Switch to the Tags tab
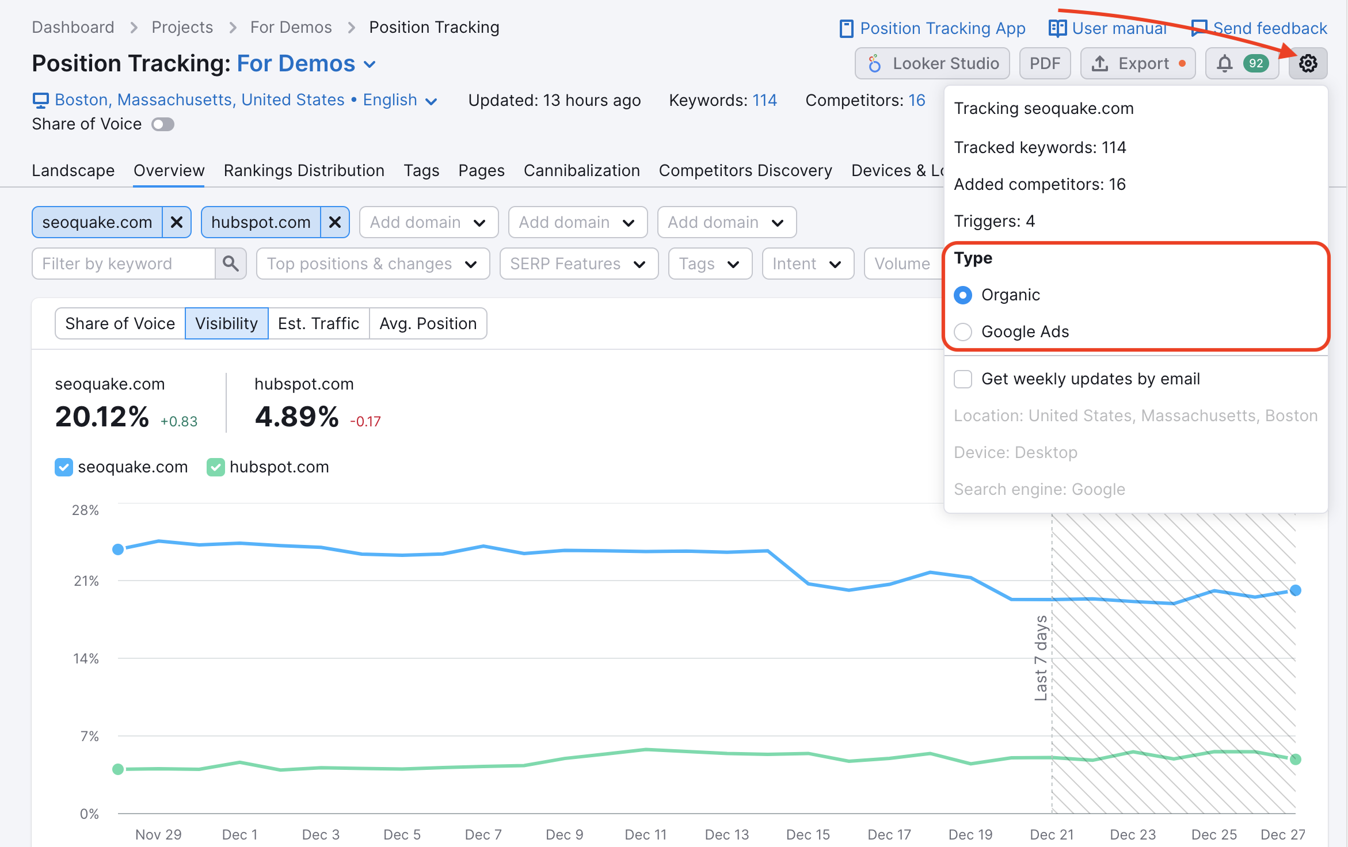Image resolution: width=1348 pixels, height=847 pixels. (421, 170)
